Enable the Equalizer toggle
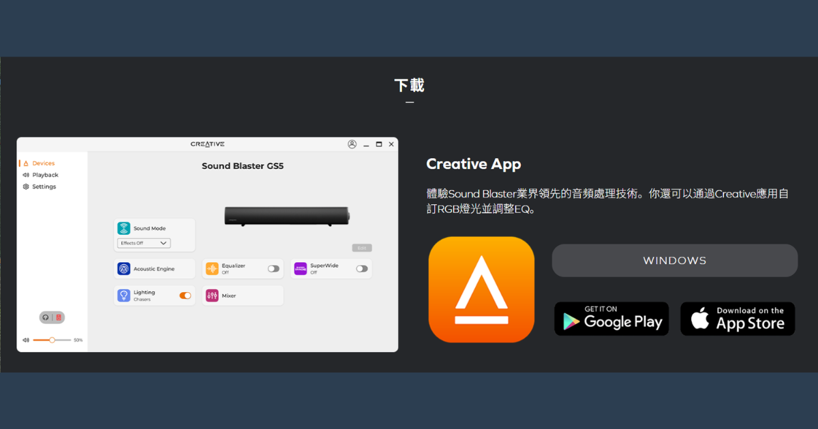This screenshot has height=429, width=818. [x=273, y=268]
